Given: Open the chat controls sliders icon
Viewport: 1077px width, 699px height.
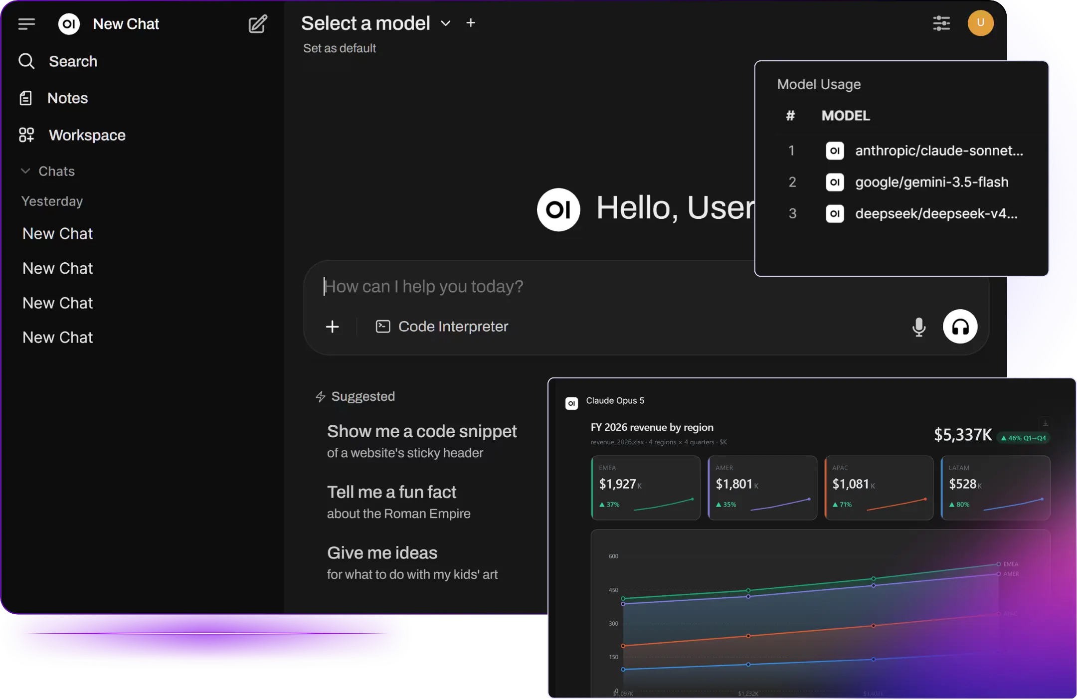Looking at the screenshot, I should click(x=941, y=23).
